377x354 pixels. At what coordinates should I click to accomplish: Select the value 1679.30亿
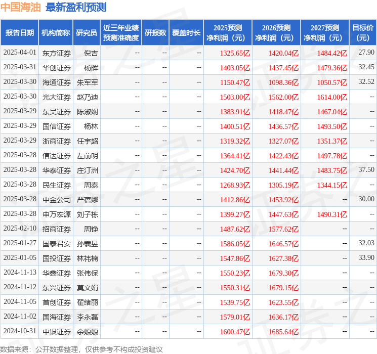tap(284, 273)
